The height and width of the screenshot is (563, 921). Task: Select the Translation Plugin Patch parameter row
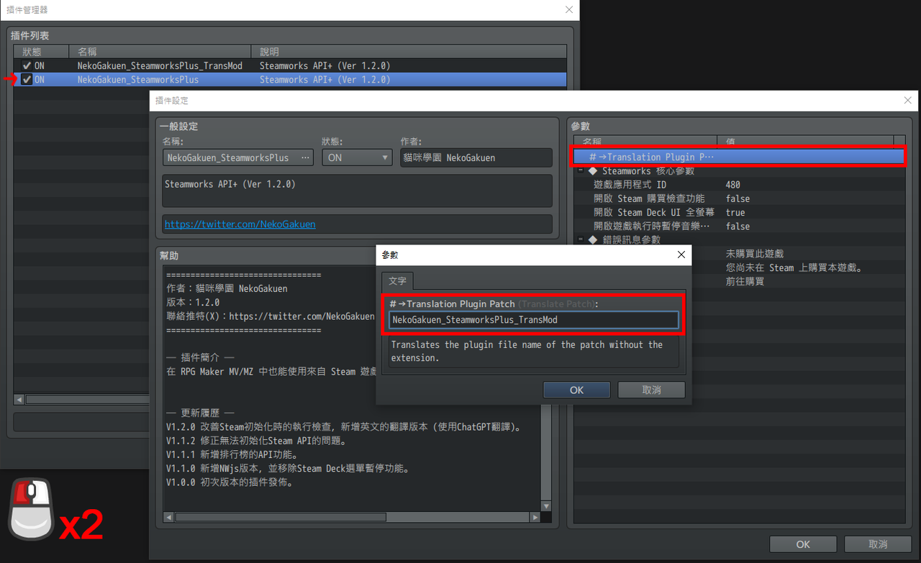[739, 157]
